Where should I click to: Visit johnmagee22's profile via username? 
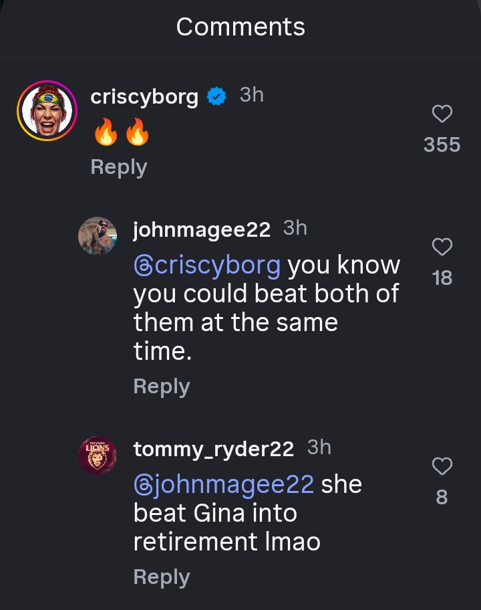[x=202, y=229]
